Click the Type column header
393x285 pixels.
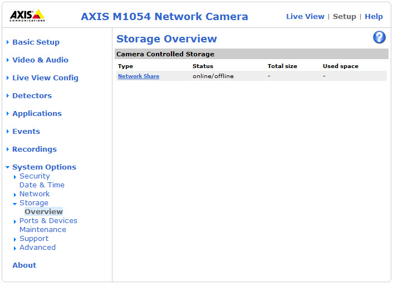[x=125, y=66]
